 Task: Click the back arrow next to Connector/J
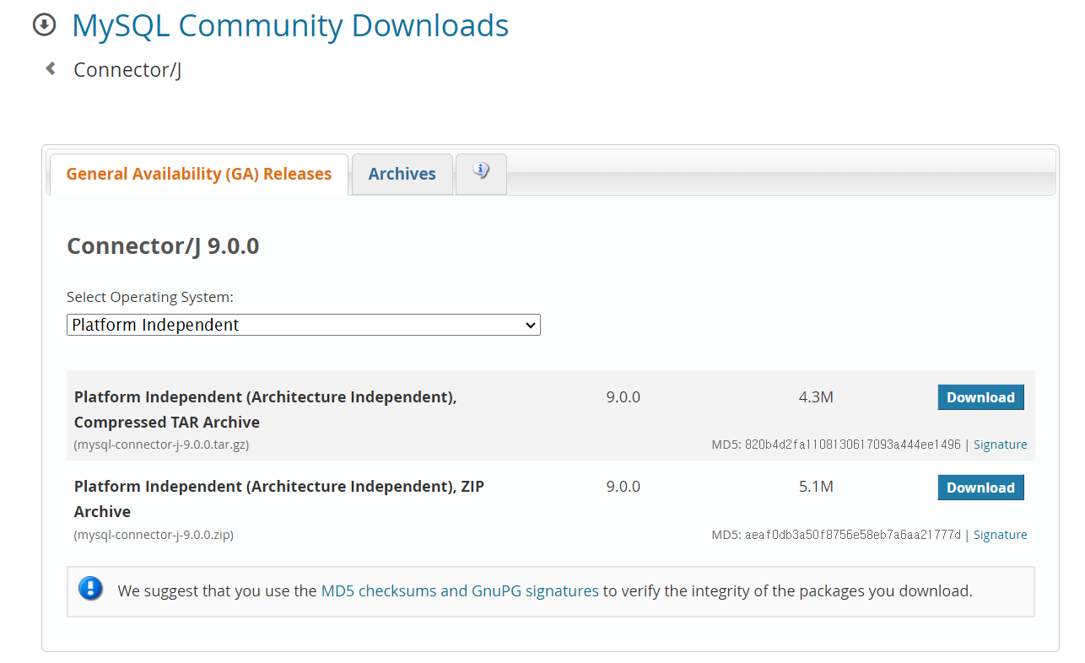(x=51, y=68)
